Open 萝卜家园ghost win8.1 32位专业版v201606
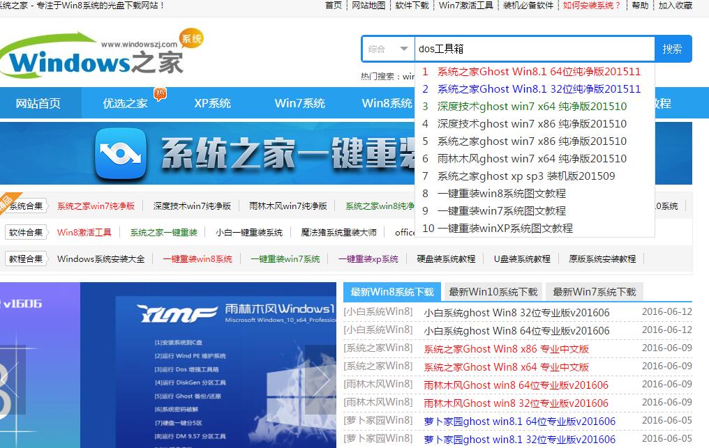 point(520,439)
